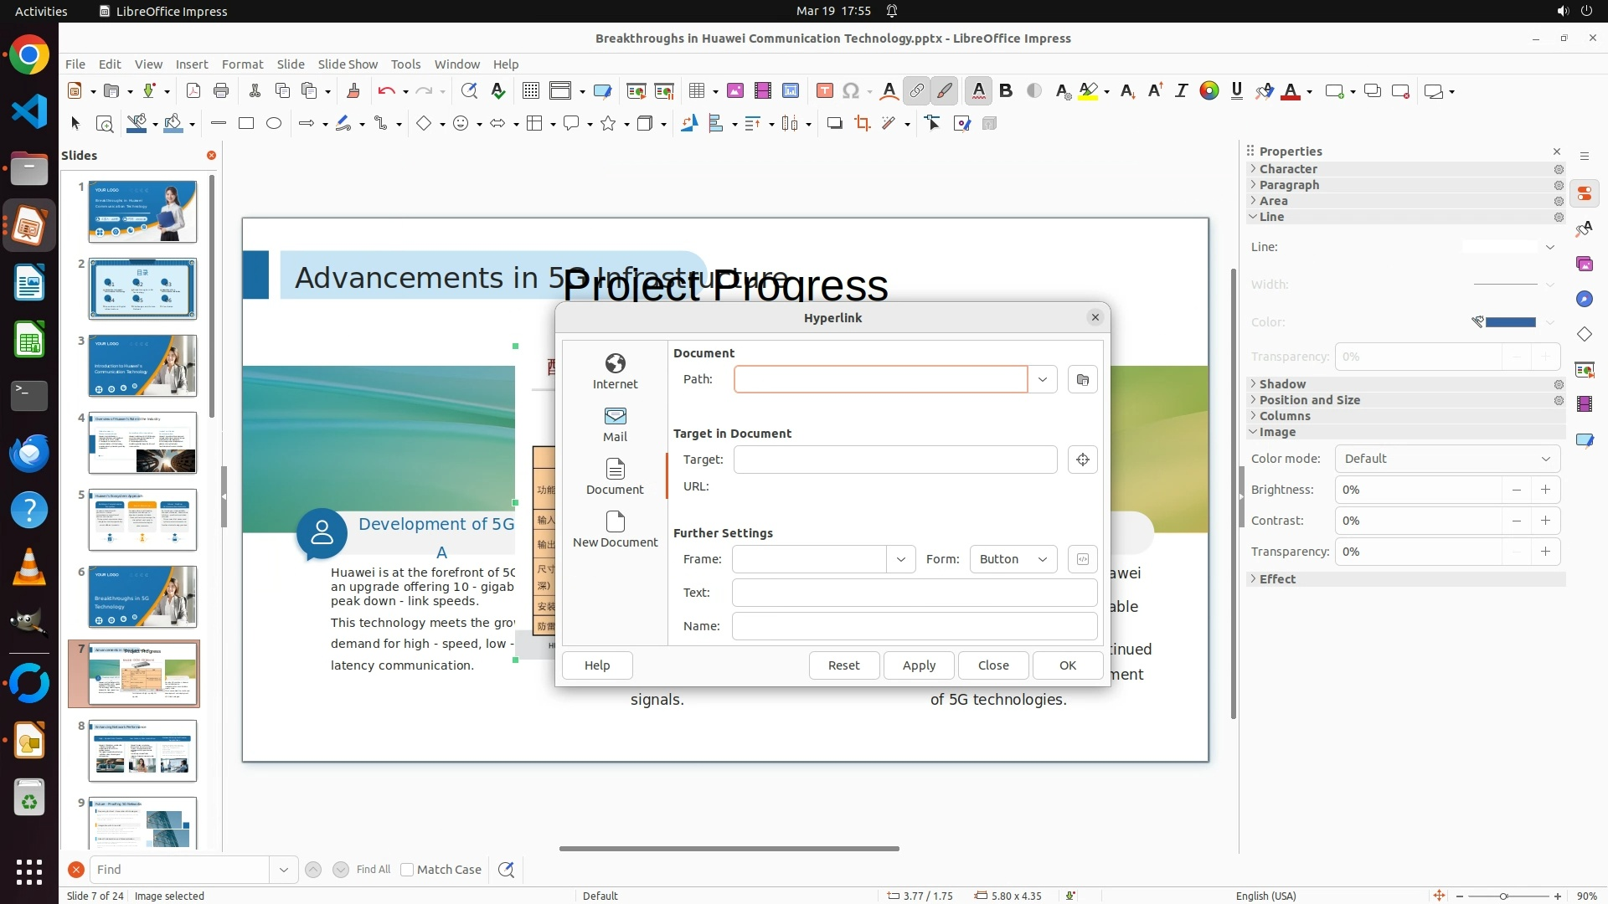The width and height of the screenshot is (1608, 904).
Task: Select the Ellipse drawing tool
Action: (x=273, y=124)
